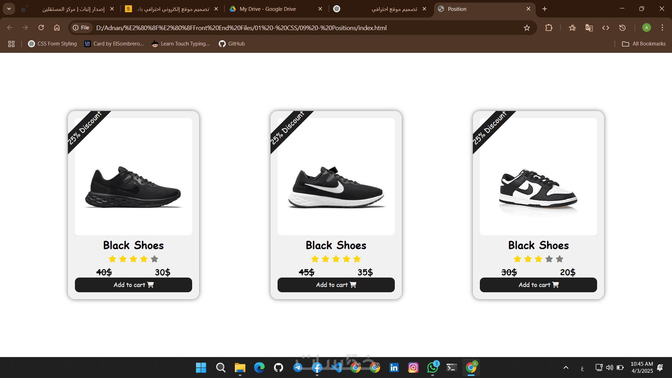
Task: Expand the tab search dropdown arrow
Action: coord(9,9)
